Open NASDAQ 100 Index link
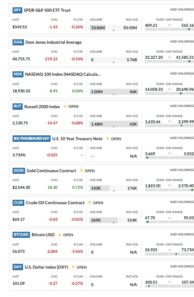This screenshot has width=194, height=297. point(63,74)
